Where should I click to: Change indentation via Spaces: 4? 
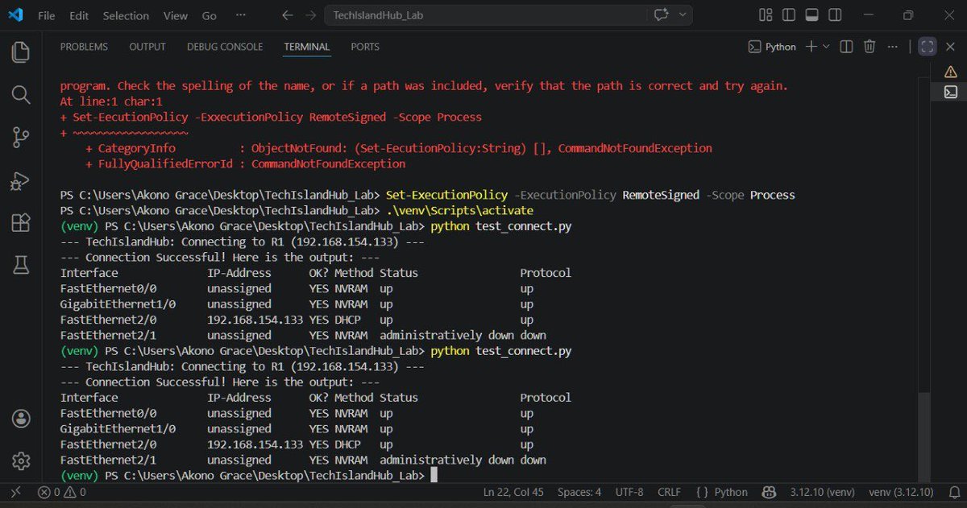579,492
